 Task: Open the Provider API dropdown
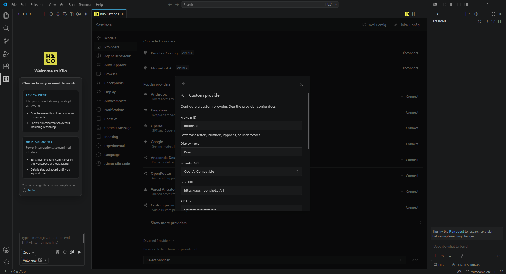click(241, 171)
